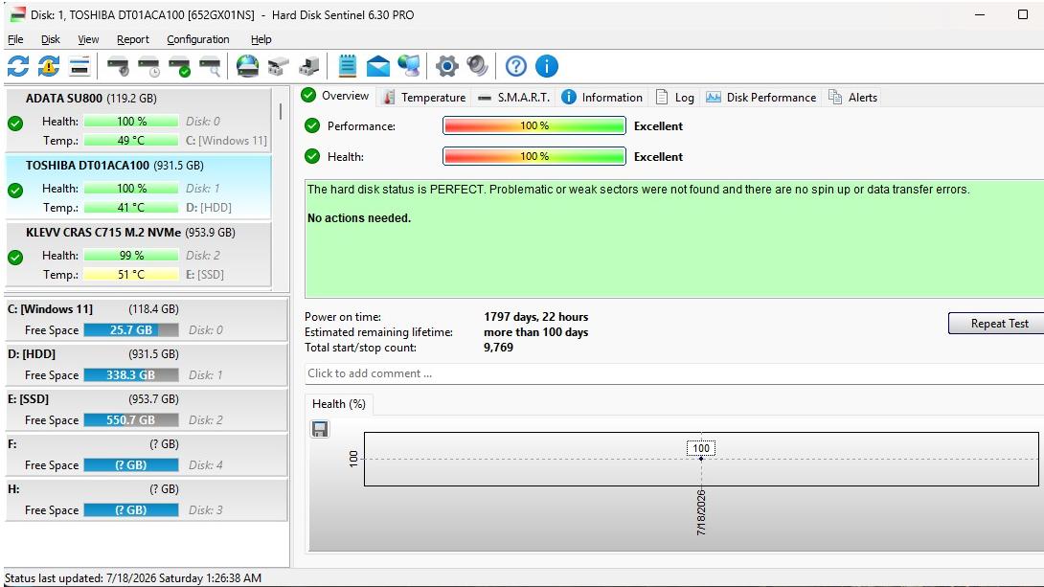The width and height of the screenshot is (1044, 587).
Task: Click the blue info About icon
Action: 547,66
